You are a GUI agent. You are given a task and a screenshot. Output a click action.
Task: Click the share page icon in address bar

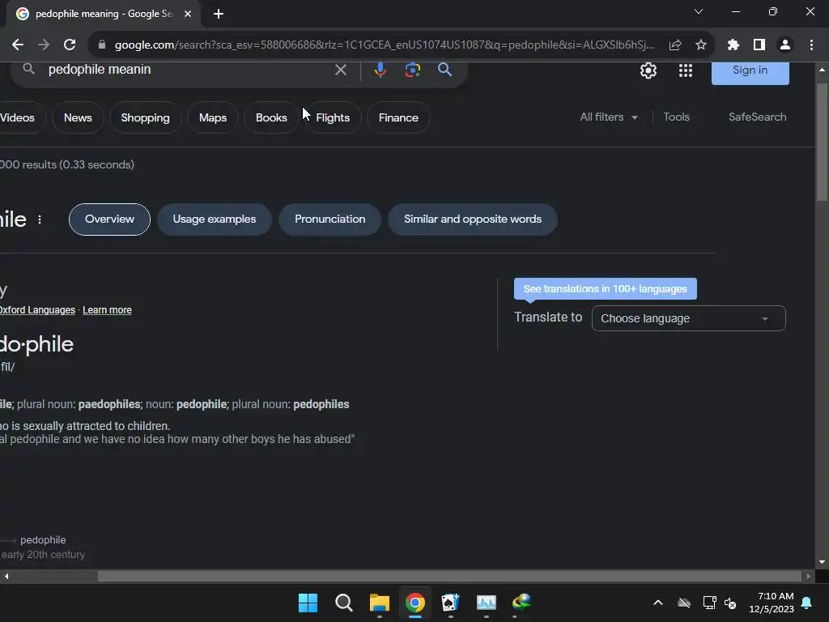point(675,45)
